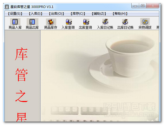Viewport: 164px width, 125px height.
Task: Click the application icon in title bar
Action: point(7,7)
